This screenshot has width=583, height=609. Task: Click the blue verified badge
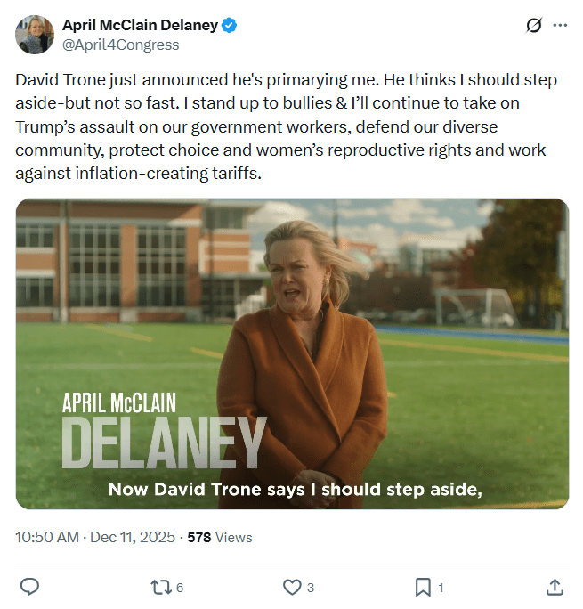[230, 26]
